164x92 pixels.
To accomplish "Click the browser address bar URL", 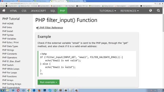I will 24,4.
